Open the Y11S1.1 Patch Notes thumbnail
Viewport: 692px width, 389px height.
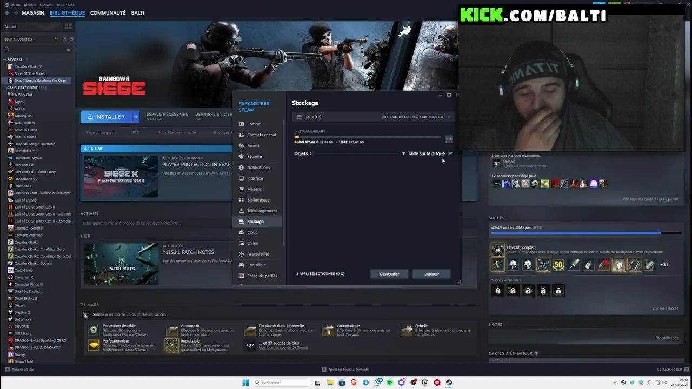[x=121, y=264]
